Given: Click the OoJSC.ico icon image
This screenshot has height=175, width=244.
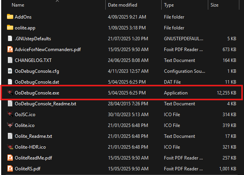Looking at the screenshot, I should (x=10, y=114).
